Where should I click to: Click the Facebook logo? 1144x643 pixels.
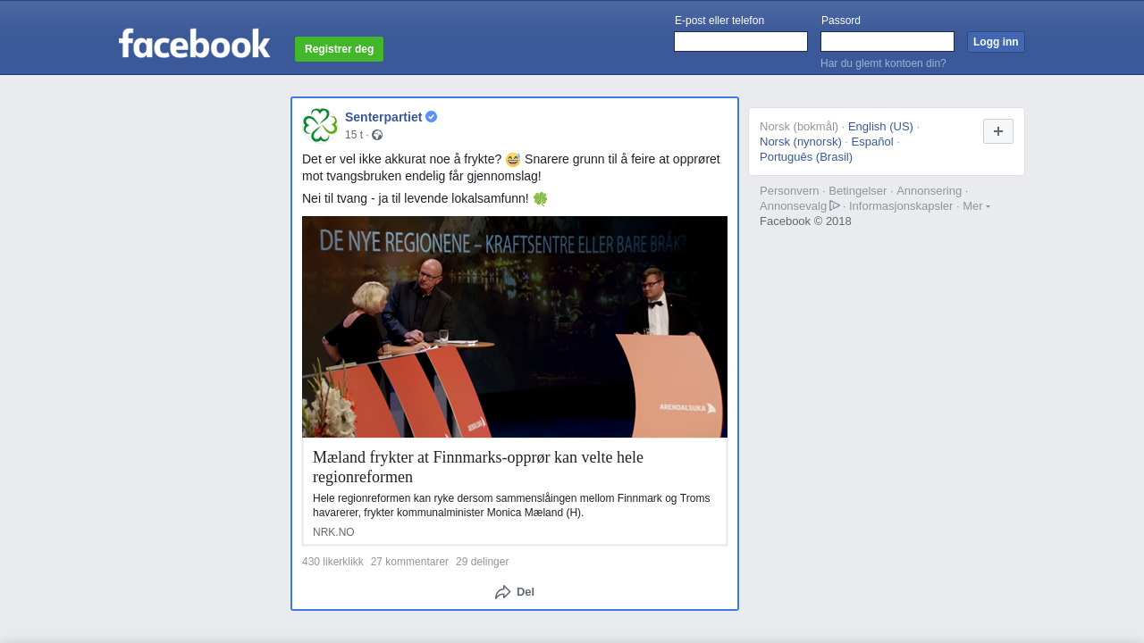pyautogui.click(x=194, y=43)
